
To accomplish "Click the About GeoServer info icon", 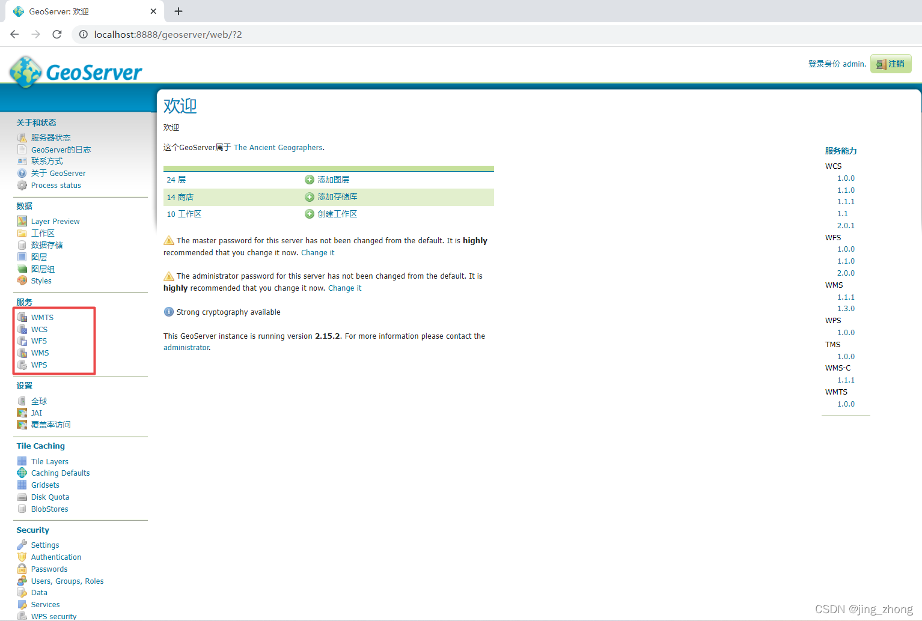I will click(x=22, y=173).
